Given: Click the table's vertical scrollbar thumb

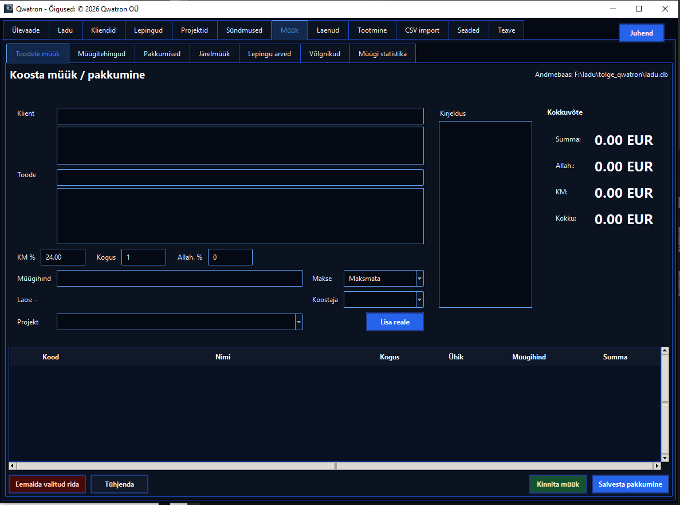Looking at the screenshot, I should (665, 404).
